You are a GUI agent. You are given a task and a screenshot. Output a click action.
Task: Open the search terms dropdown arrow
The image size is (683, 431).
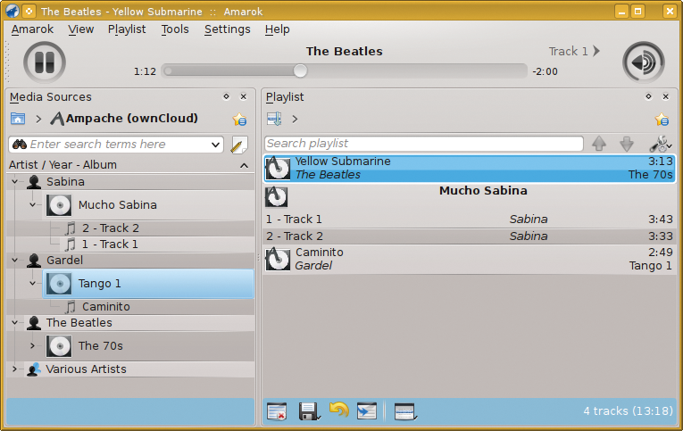click(x=216, y=145)
